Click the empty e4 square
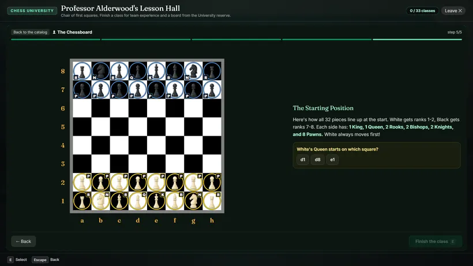This screenshot has width=473, height=266. (156, 145)
